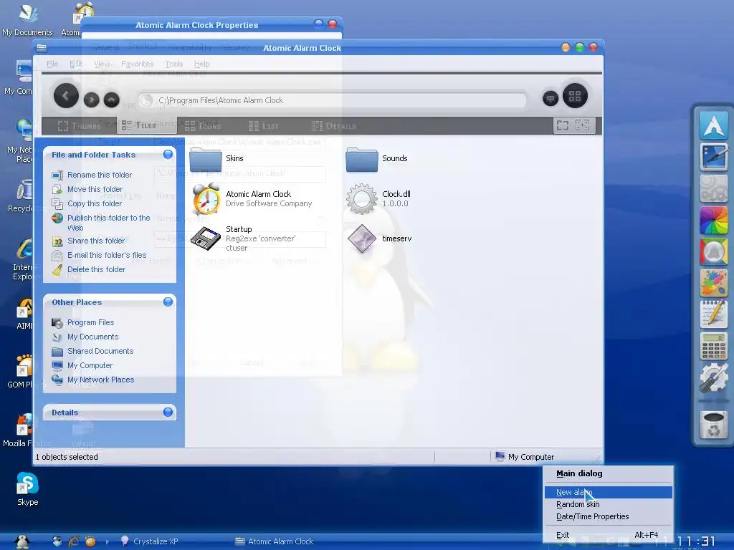Go to My Network Places link

[100, 380]
